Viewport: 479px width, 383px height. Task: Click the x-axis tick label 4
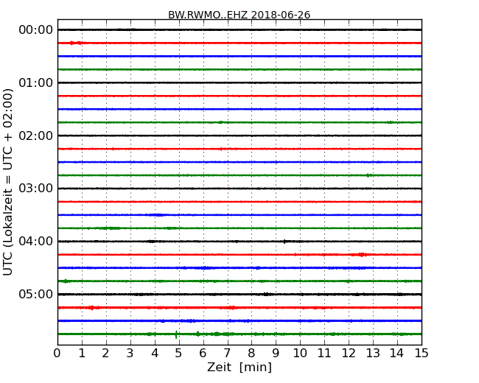pyautogui.click(x=155, y=354)
